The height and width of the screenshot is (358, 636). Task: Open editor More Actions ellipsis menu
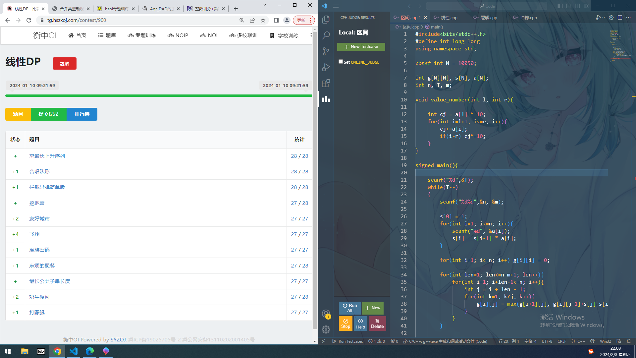628,18
